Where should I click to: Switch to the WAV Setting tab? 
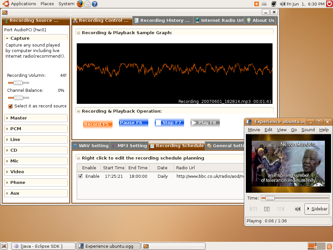(91, 146)
